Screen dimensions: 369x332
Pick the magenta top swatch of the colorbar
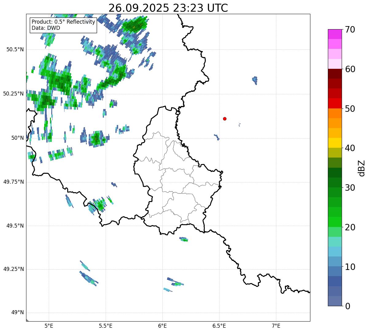335,34
